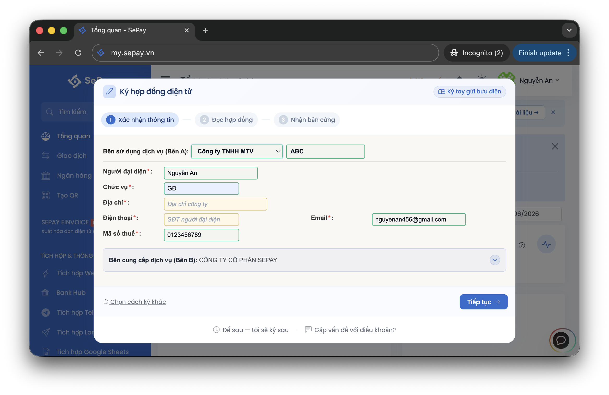This screenshot has width=609, height=395.
Task: Open the browser three-dot menu
Action: coord(569,53)
